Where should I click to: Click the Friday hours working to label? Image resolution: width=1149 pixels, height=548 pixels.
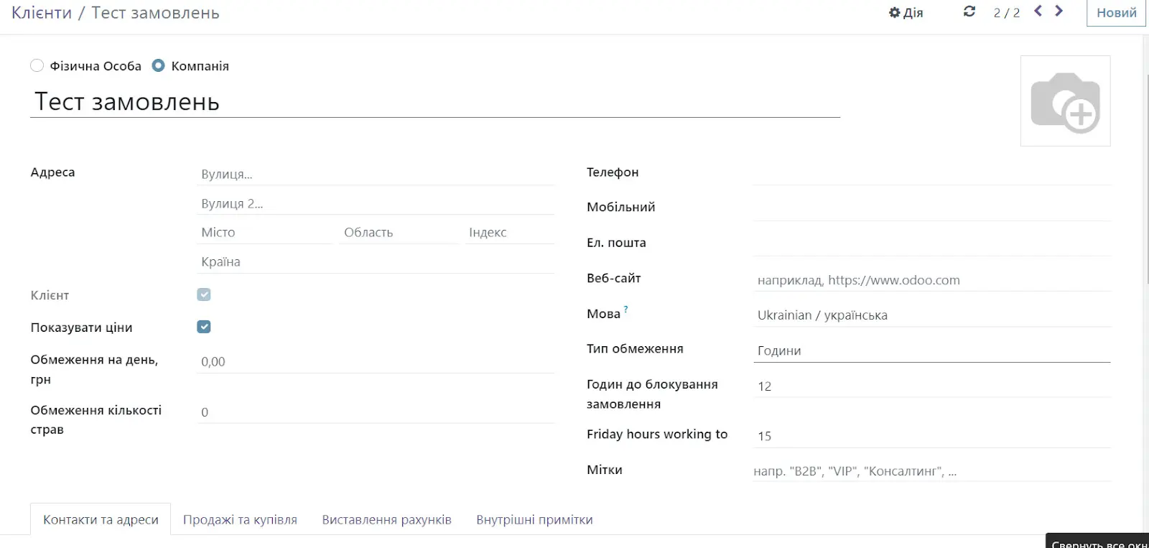click(657, 435)
